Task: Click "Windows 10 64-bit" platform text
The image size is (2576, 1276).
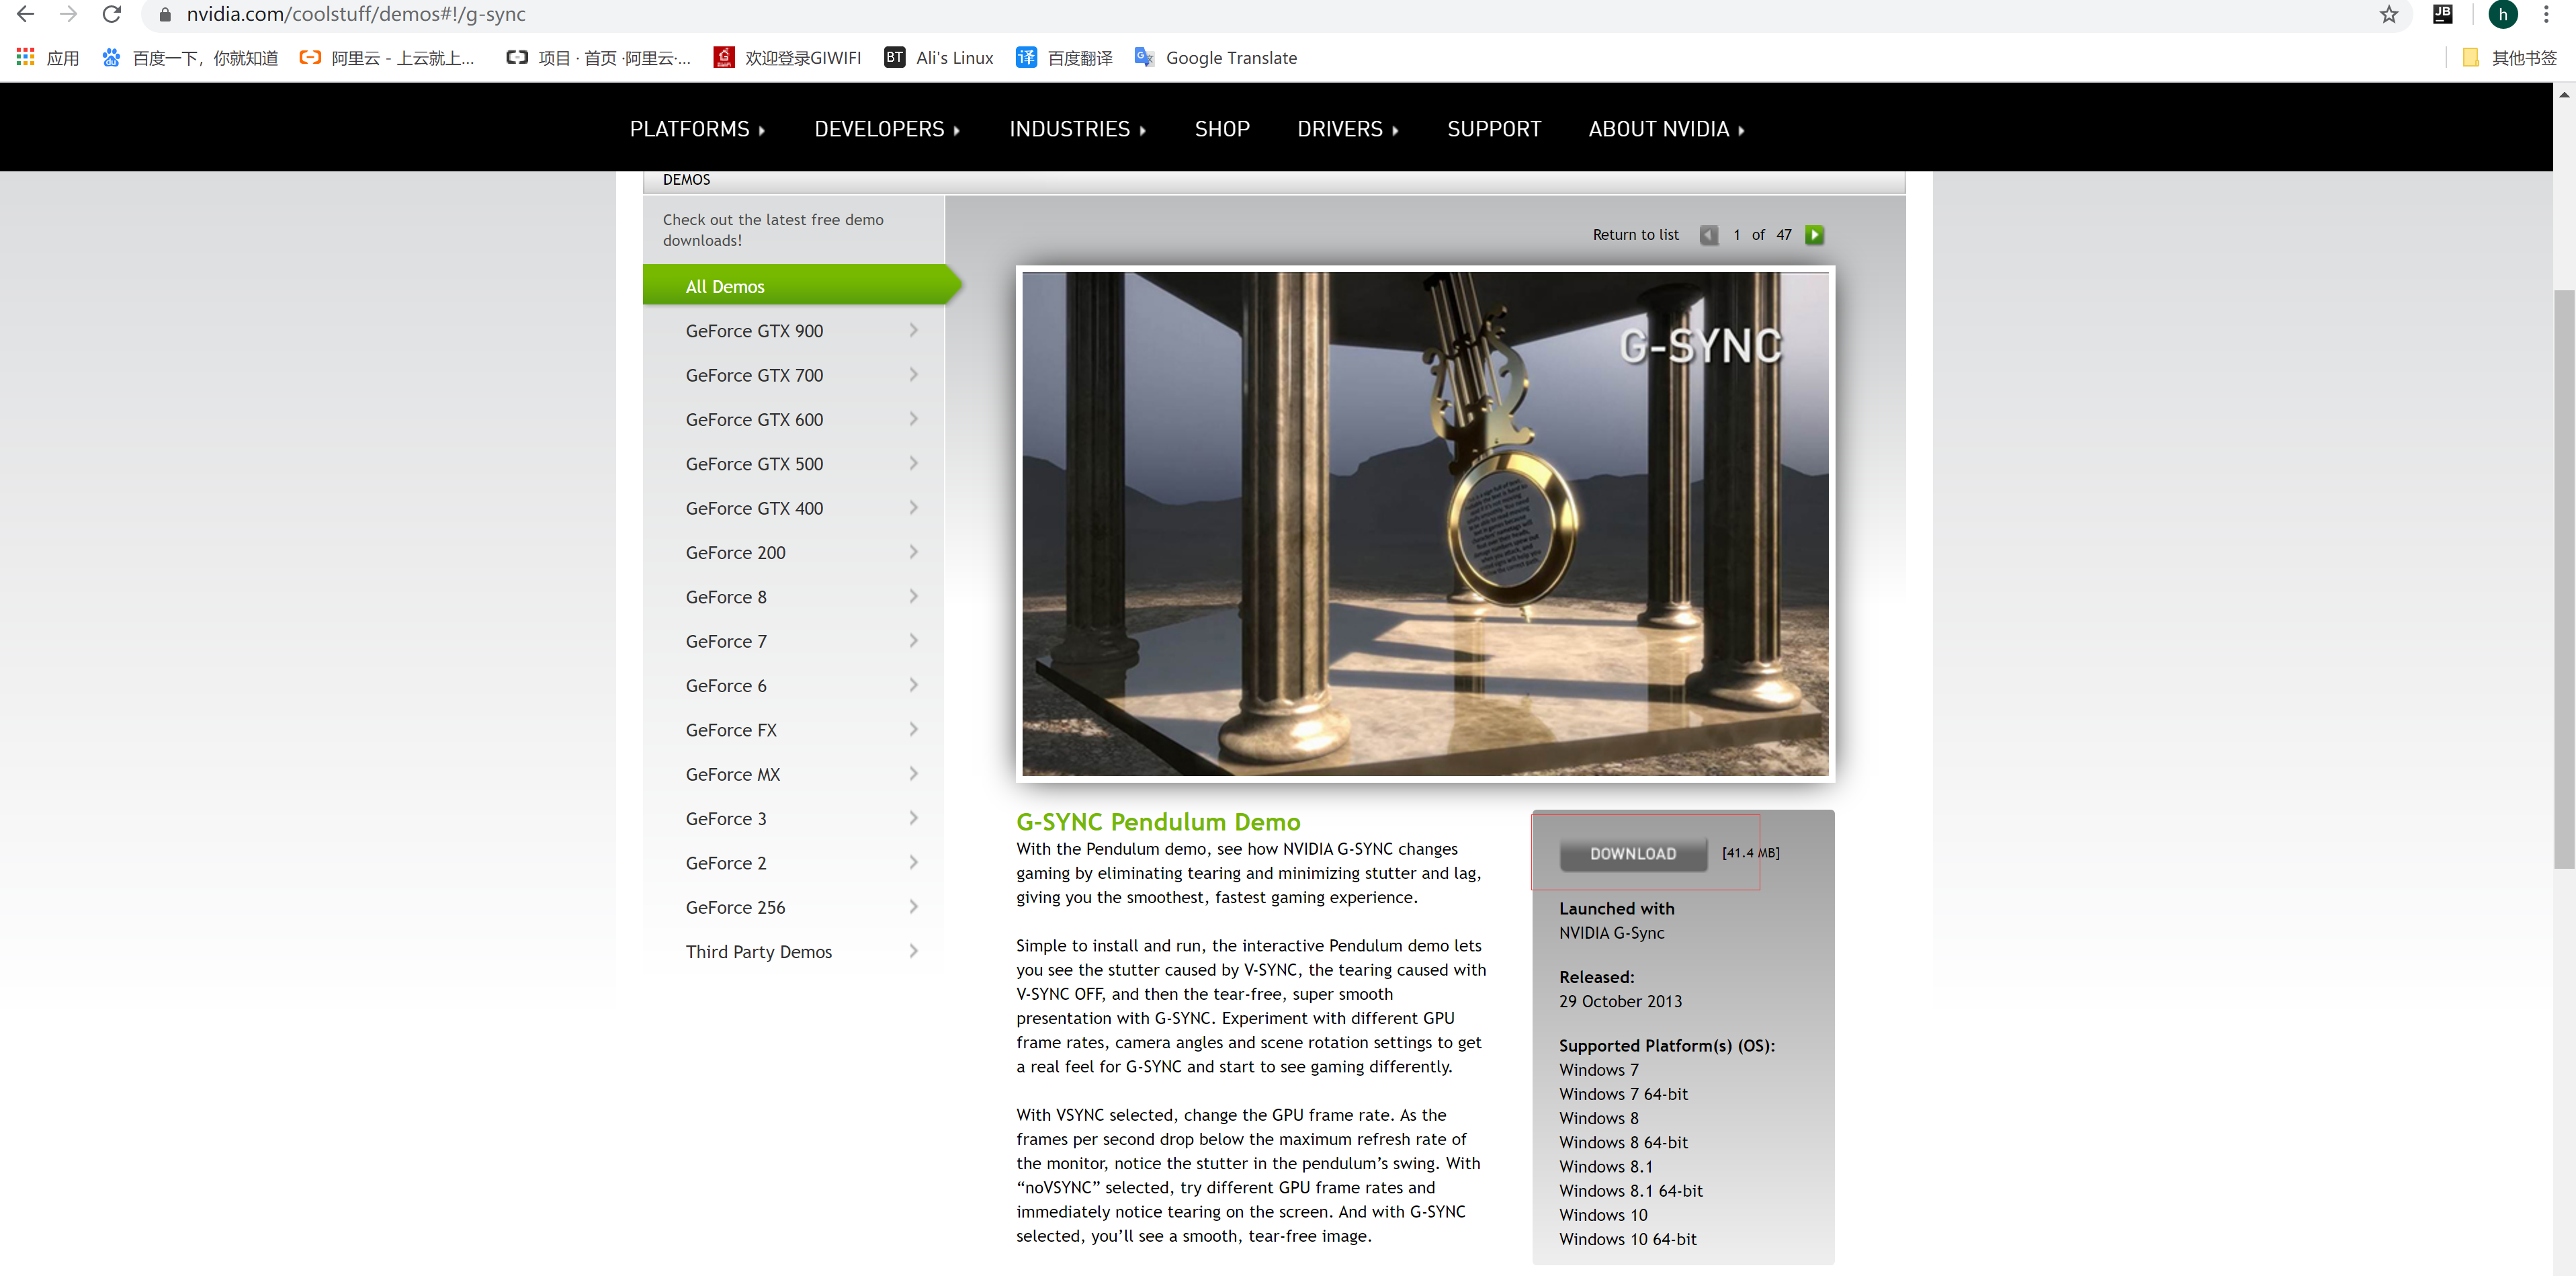Action: click(1627, 1239)
